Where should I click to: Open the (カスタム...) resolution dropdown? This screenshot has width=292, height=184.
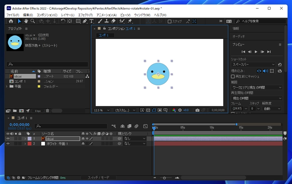[125, 110]
